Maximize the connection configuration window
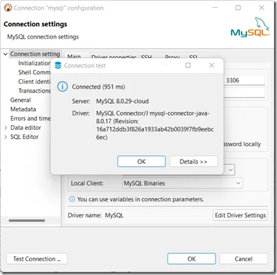 click(238, 8)
